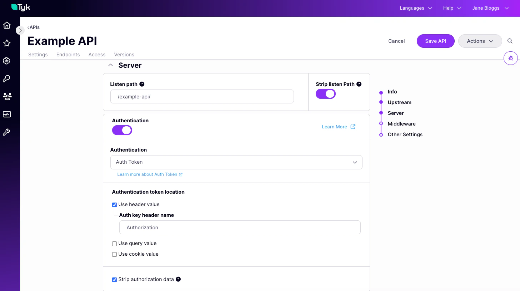Open the Actions dropdown menu
Image resolution: width=520 pixels, height=291 pixels.
coord(480,41)
